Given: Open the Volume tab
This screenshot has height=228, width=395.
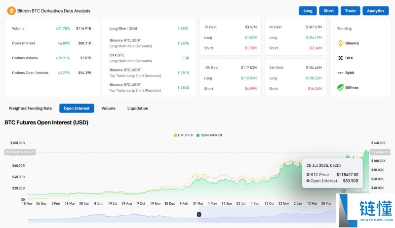Looking at the screenshot, I should (x=108, y=108).
